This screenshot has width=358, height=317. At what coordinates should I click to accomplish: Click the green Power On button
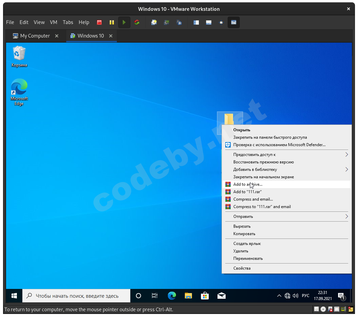(x=124, y=22)
